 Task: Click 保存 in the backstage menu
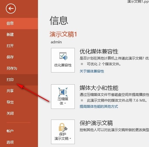tap(19, 57)
